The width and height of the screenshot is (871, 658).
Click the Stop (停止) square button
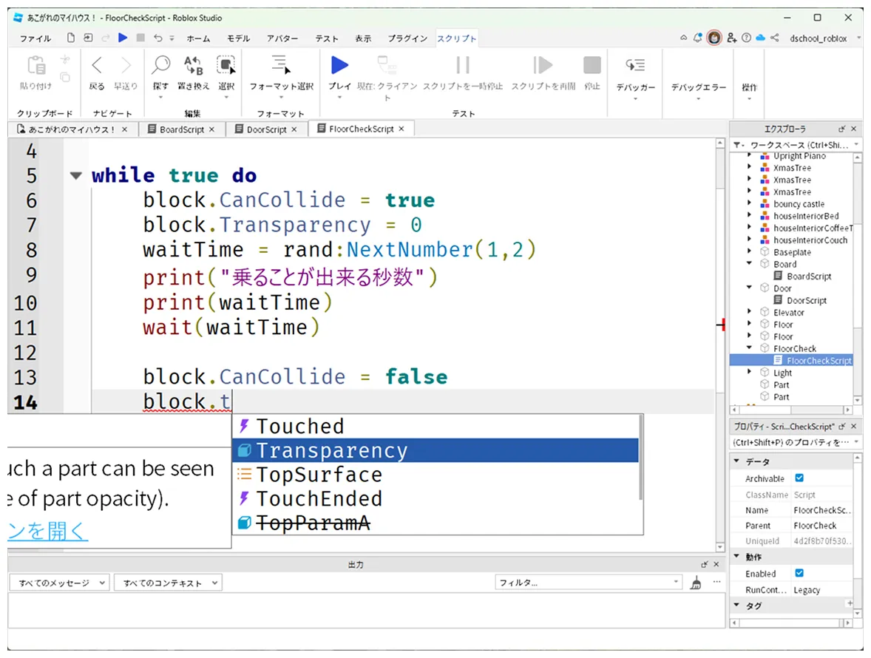pos(592,67)
